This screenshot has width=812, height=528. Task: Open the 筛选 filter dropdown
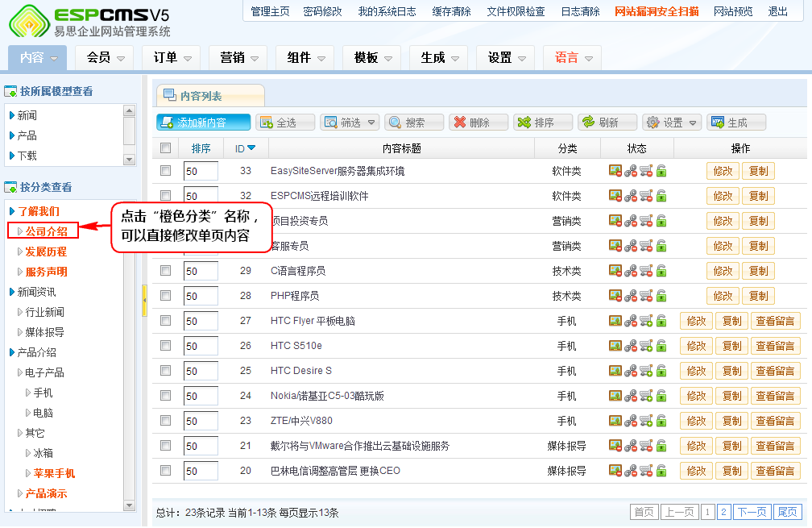click(x=350, y=123)
